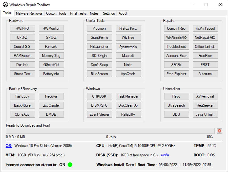The image size is (228, 172).
Task: Launch NirLauncher
Action: [100, 47]
